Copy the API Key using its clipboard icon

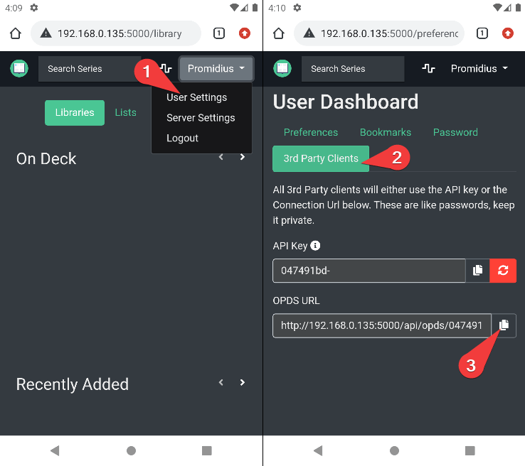[478, 271]
